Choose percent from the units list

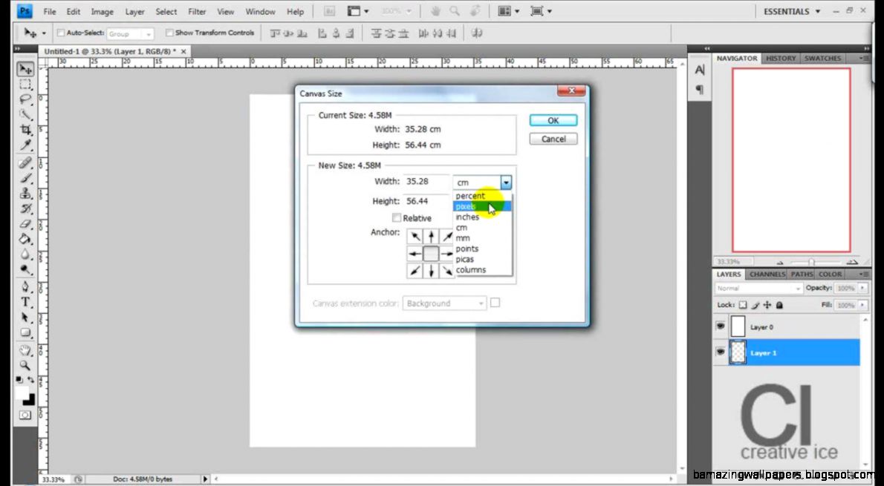[483, 196]
